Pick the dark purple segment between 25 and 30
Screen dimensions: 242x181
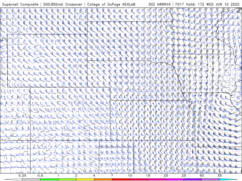(x=193, y=179)
